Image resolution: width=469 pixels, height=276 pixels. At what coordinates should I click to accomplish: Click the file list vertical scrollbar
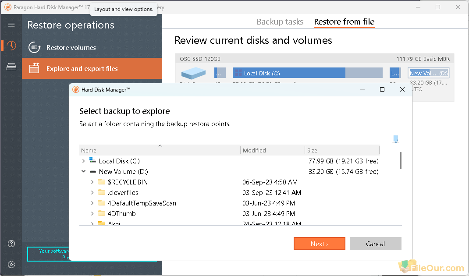pos(401,160)
